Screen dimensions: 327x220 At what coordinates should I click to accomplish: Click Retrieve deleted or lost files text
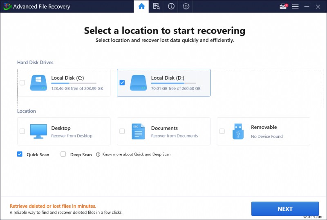pos(53,206)
